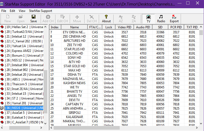Click the red icon beside Eutelsat 5
The height and width of the screenshot is (131, 204).
pyautogui.click(x=2, y=118)
